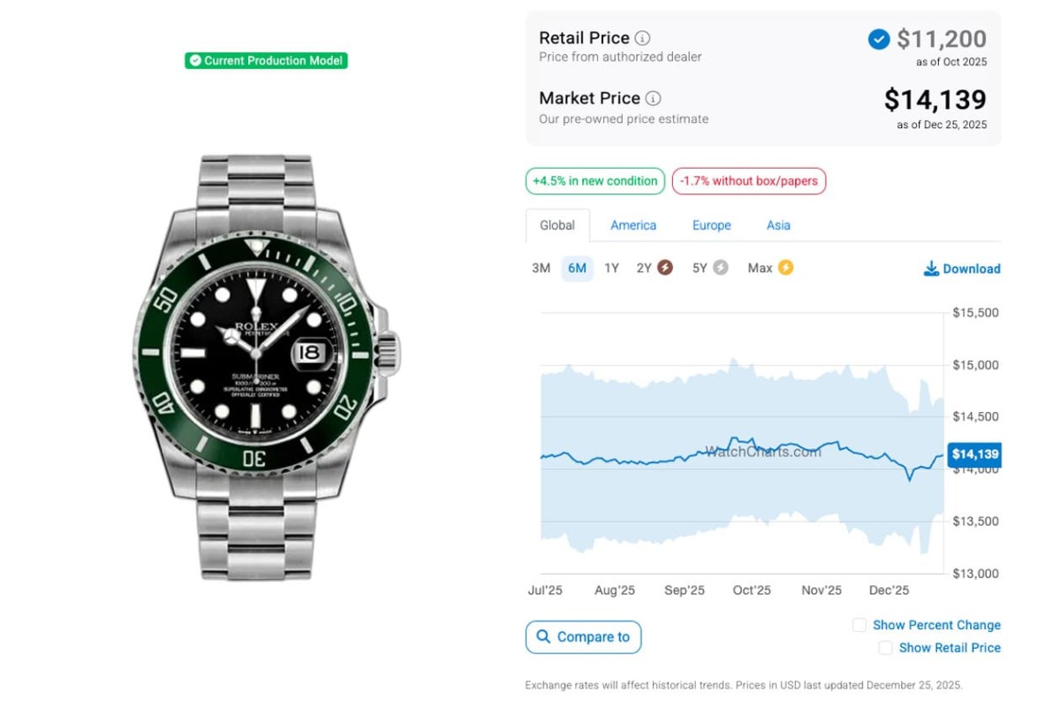Tick the Show Retail Price checkbox
The width and height of the screenshot is (1060, 701).
pyautogui.click(x=885, y=648)
